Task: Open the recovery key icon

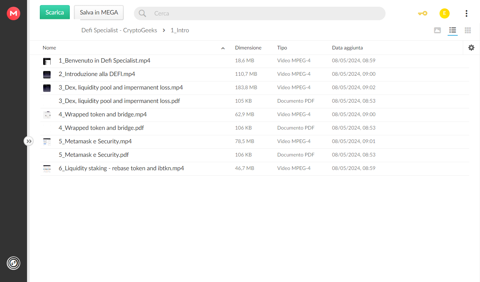Action: pos(423,13)
